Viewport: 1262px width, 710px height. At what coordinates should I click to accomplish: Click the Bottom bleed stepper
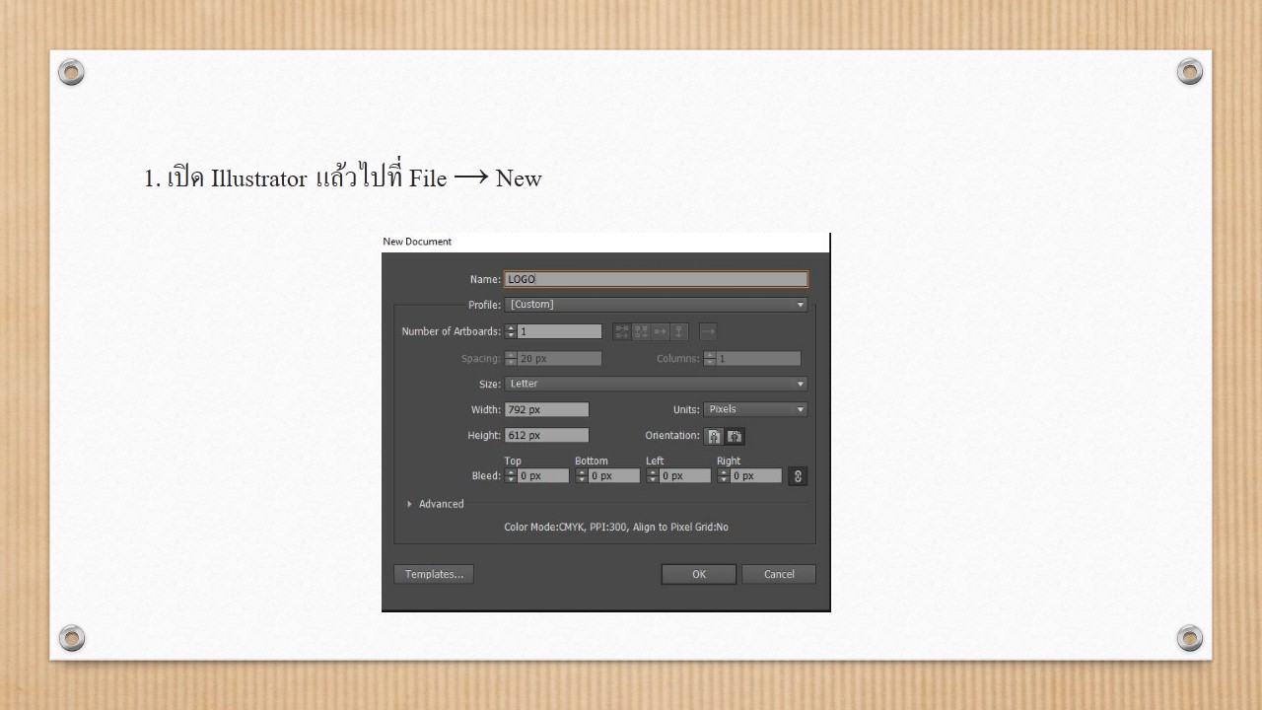[582, 475]
